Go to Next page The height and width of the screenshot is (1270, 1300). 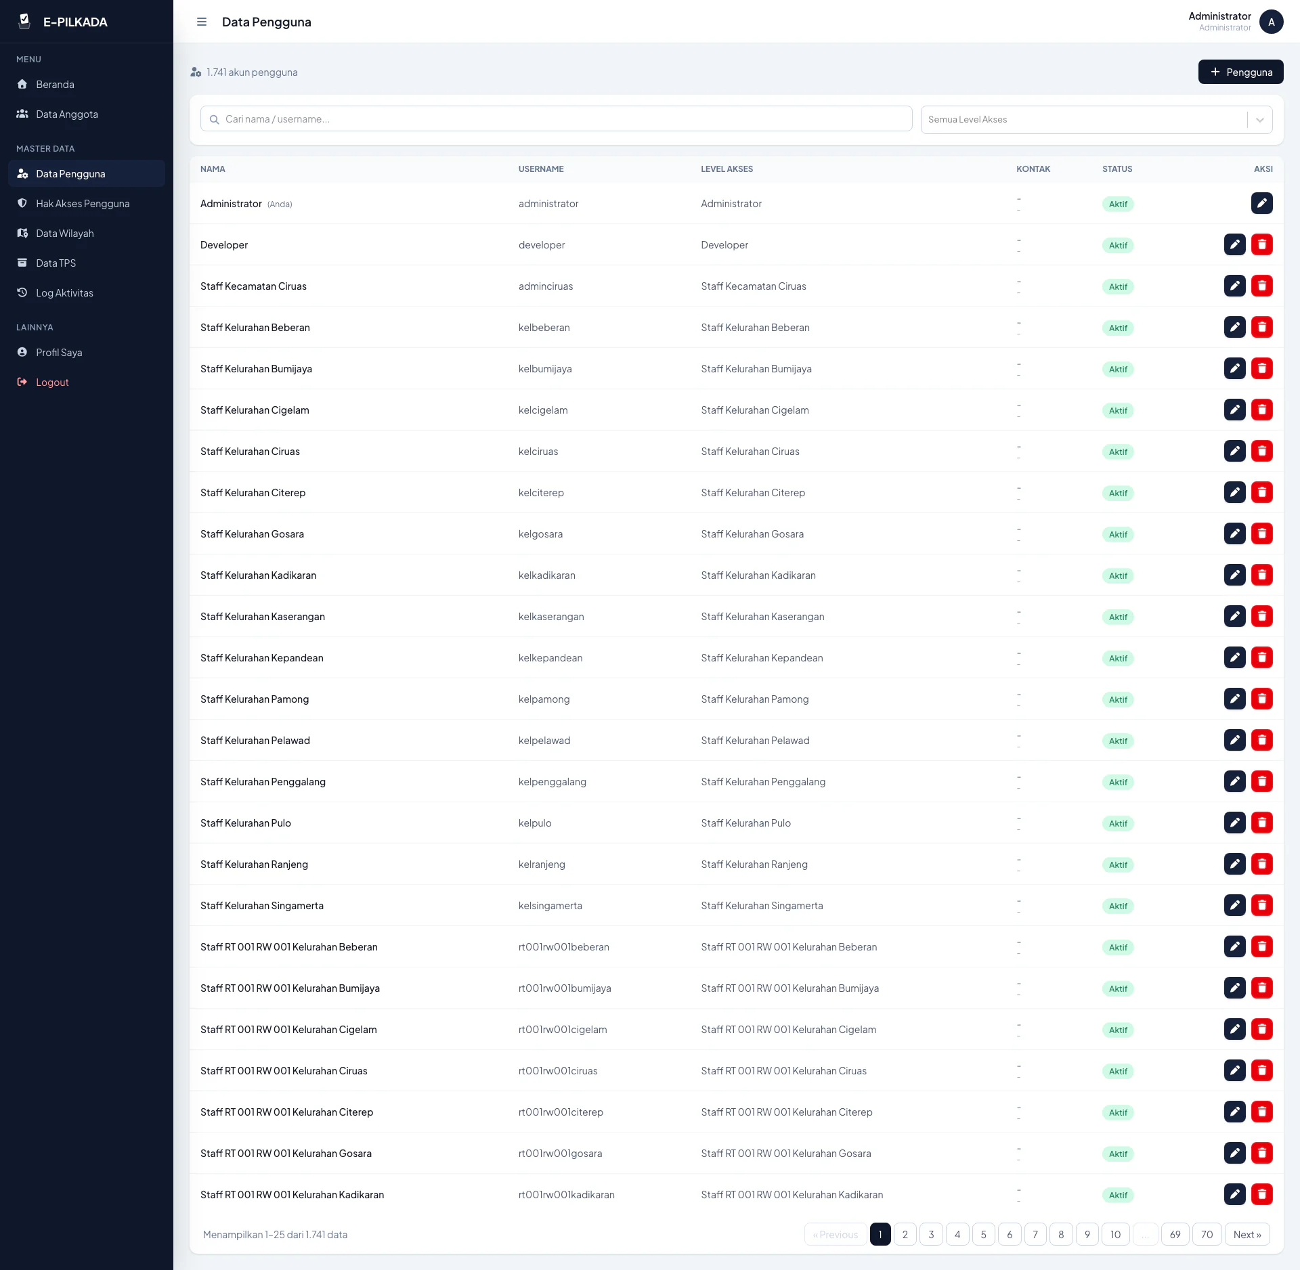pyautogui.click(x=1247, y=1234)
